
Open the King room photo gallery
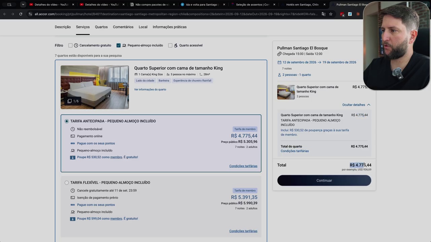click(x=95, y=87)
